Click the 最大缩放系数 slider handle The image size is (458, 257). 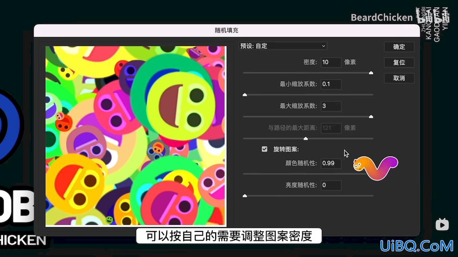(371, 117)
